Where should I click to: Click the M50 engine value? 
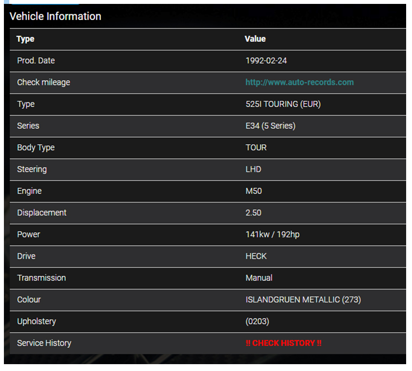click(254, 191)
